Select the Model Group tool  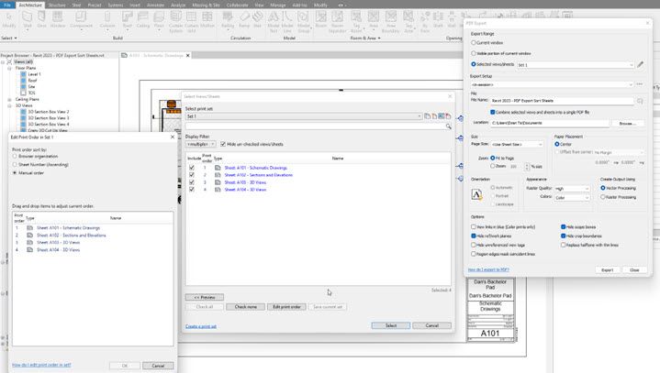pos(304,22)
